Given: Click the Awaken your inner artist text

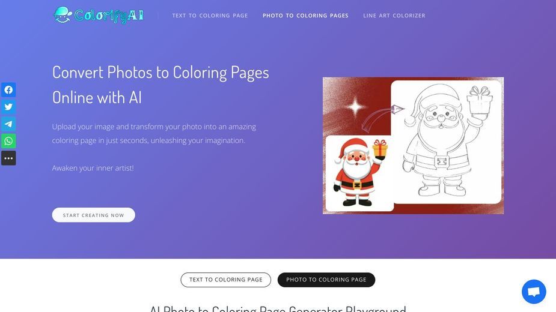Looking at the screenshot, I should pos(93,168).
